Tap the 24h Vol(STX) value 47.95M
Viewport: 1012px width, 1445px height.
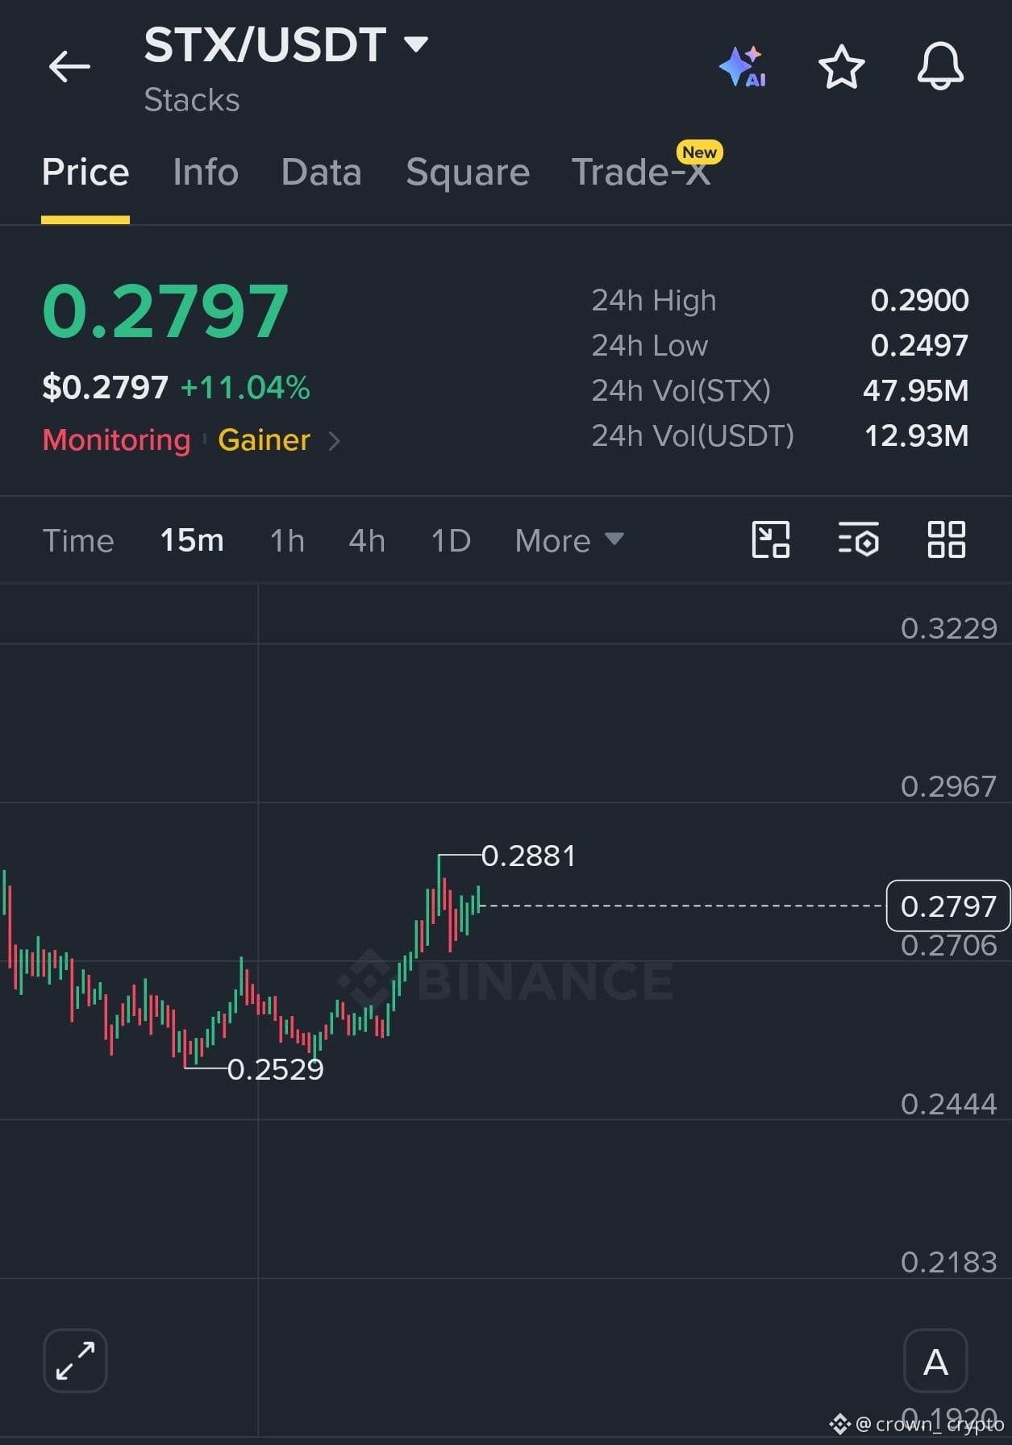coord(915,390)
